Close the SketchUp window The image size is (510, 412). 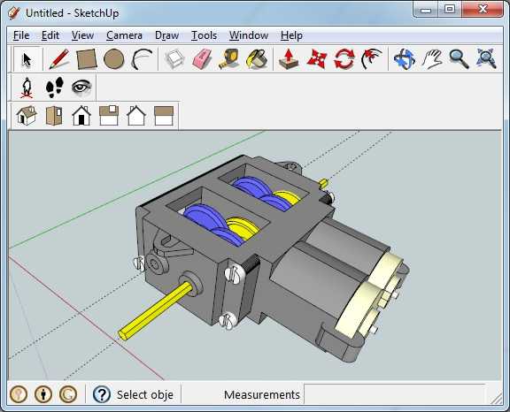[483, 10]
